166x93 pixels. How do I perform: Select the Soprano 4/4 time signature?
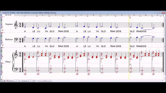coord(20,25)
